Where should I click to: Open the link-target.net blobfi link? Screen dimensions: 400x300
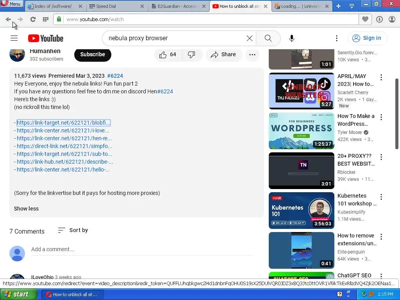point(64,123)
